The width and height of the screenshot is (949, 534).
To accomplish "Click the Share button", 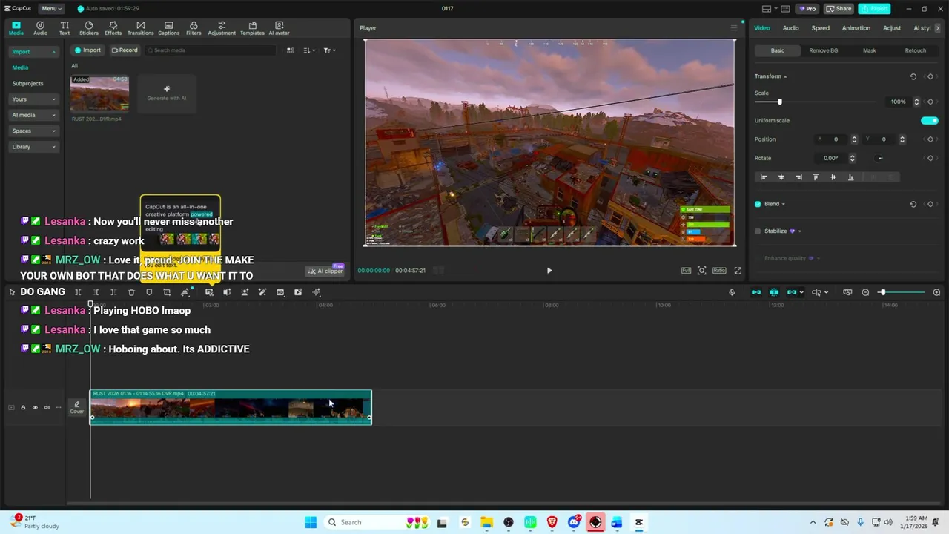I will pyautogui.click(x=839, y=9).
